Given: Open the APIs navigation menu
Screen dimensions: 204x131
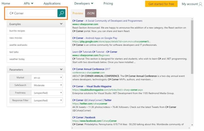Looking at the screenshot, I should [29, 3].
